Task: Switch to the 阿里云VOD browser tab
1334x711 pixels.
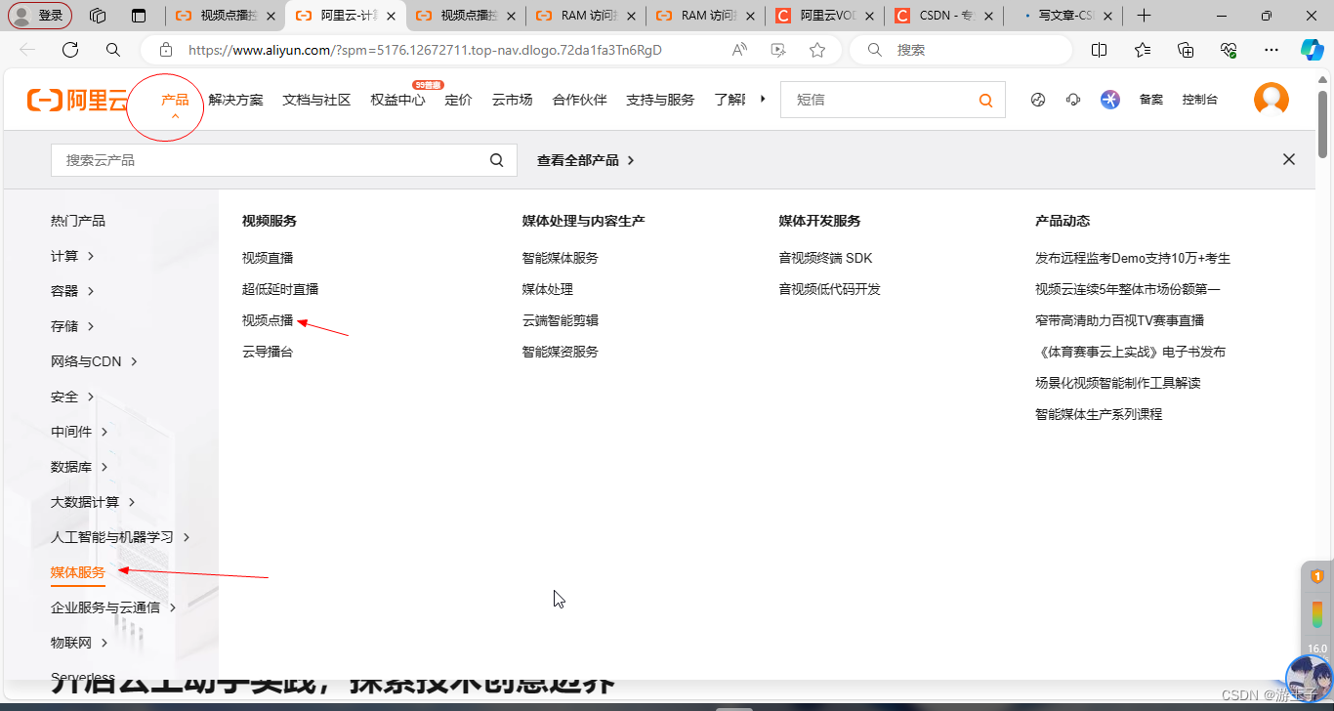Action: [824, 16]
